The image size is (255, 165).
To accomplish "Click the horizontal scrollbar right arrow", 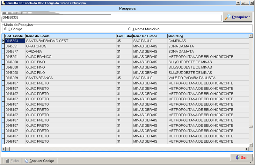I will [x=246, y=149].
